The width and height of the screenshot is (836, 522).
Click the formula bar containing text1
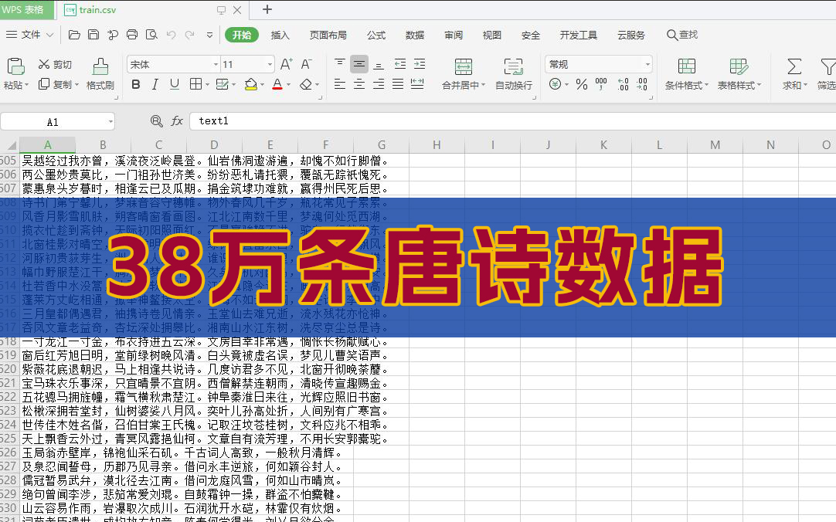tap(511, 121)
